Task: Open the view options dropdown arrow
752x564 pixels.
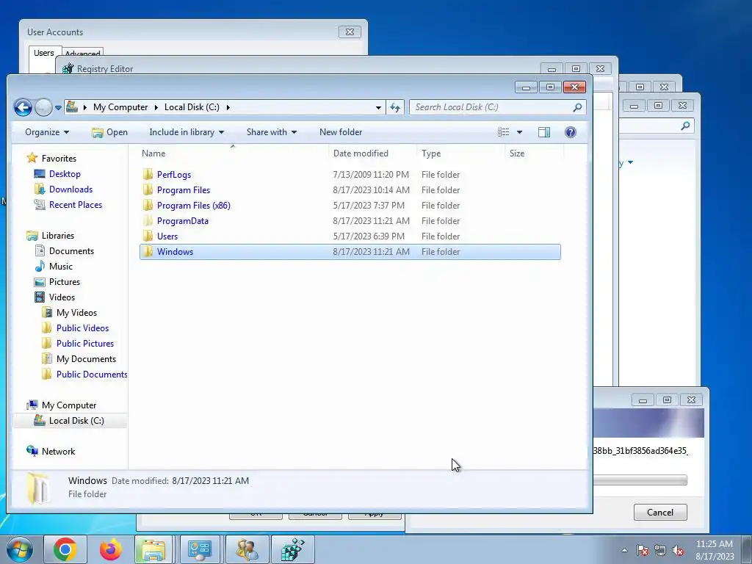Action: (x=519, y=132)
